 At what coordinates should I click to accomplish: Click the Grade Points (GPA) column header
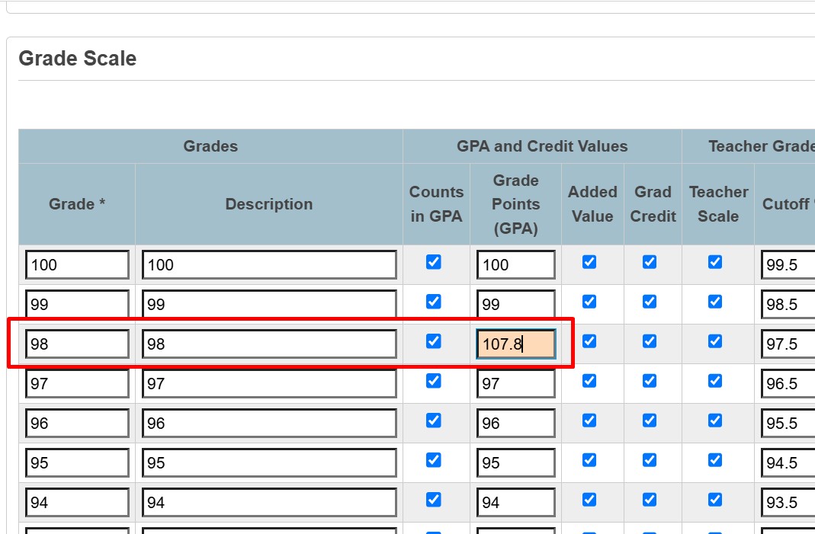pyautogui.click(x=515, y=204)
